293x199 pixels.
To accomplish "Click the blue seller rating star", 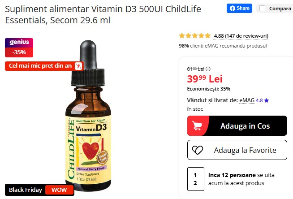I will (267, 100).
